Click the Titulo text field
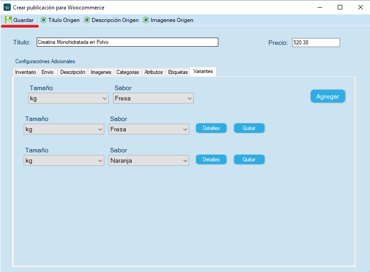Screen dimensions: 370x272 pos(128,42)
